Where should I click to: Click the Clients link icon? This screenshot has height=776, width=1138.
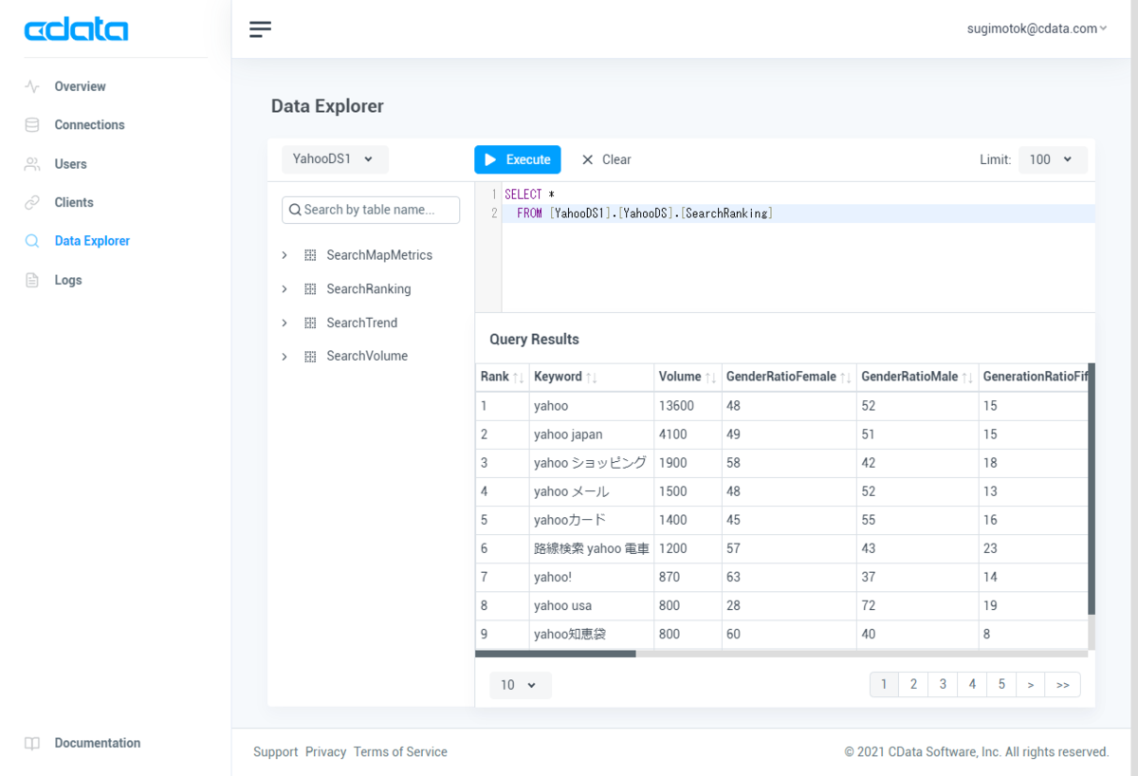pos(32,202)
